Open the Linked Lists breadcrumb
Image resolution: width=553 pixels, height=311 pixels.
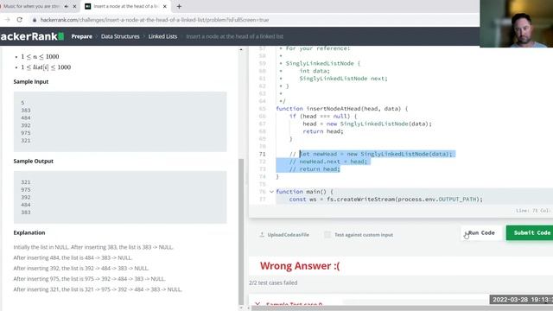coord(162,36)
